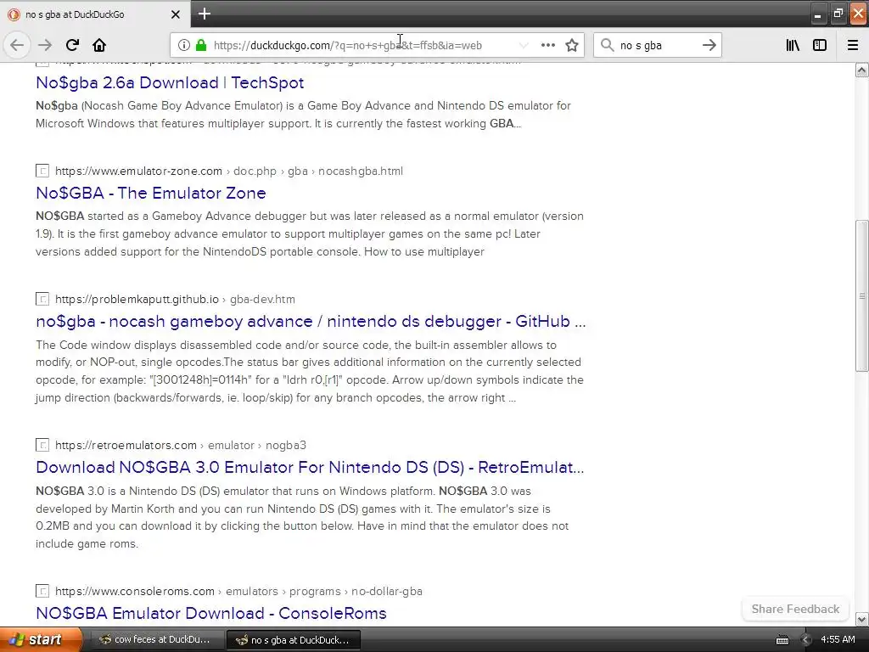Click the search magnifier icon
The image size is (869, 652).
[608, 45]
